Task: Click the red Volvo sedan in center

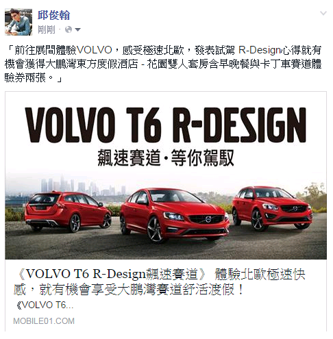Action: pos(175,215)
